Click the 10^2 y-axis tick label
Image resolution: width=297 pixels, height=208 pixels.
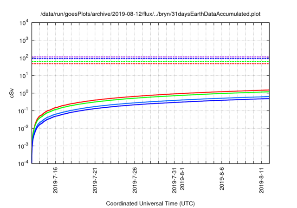[24, 58]
